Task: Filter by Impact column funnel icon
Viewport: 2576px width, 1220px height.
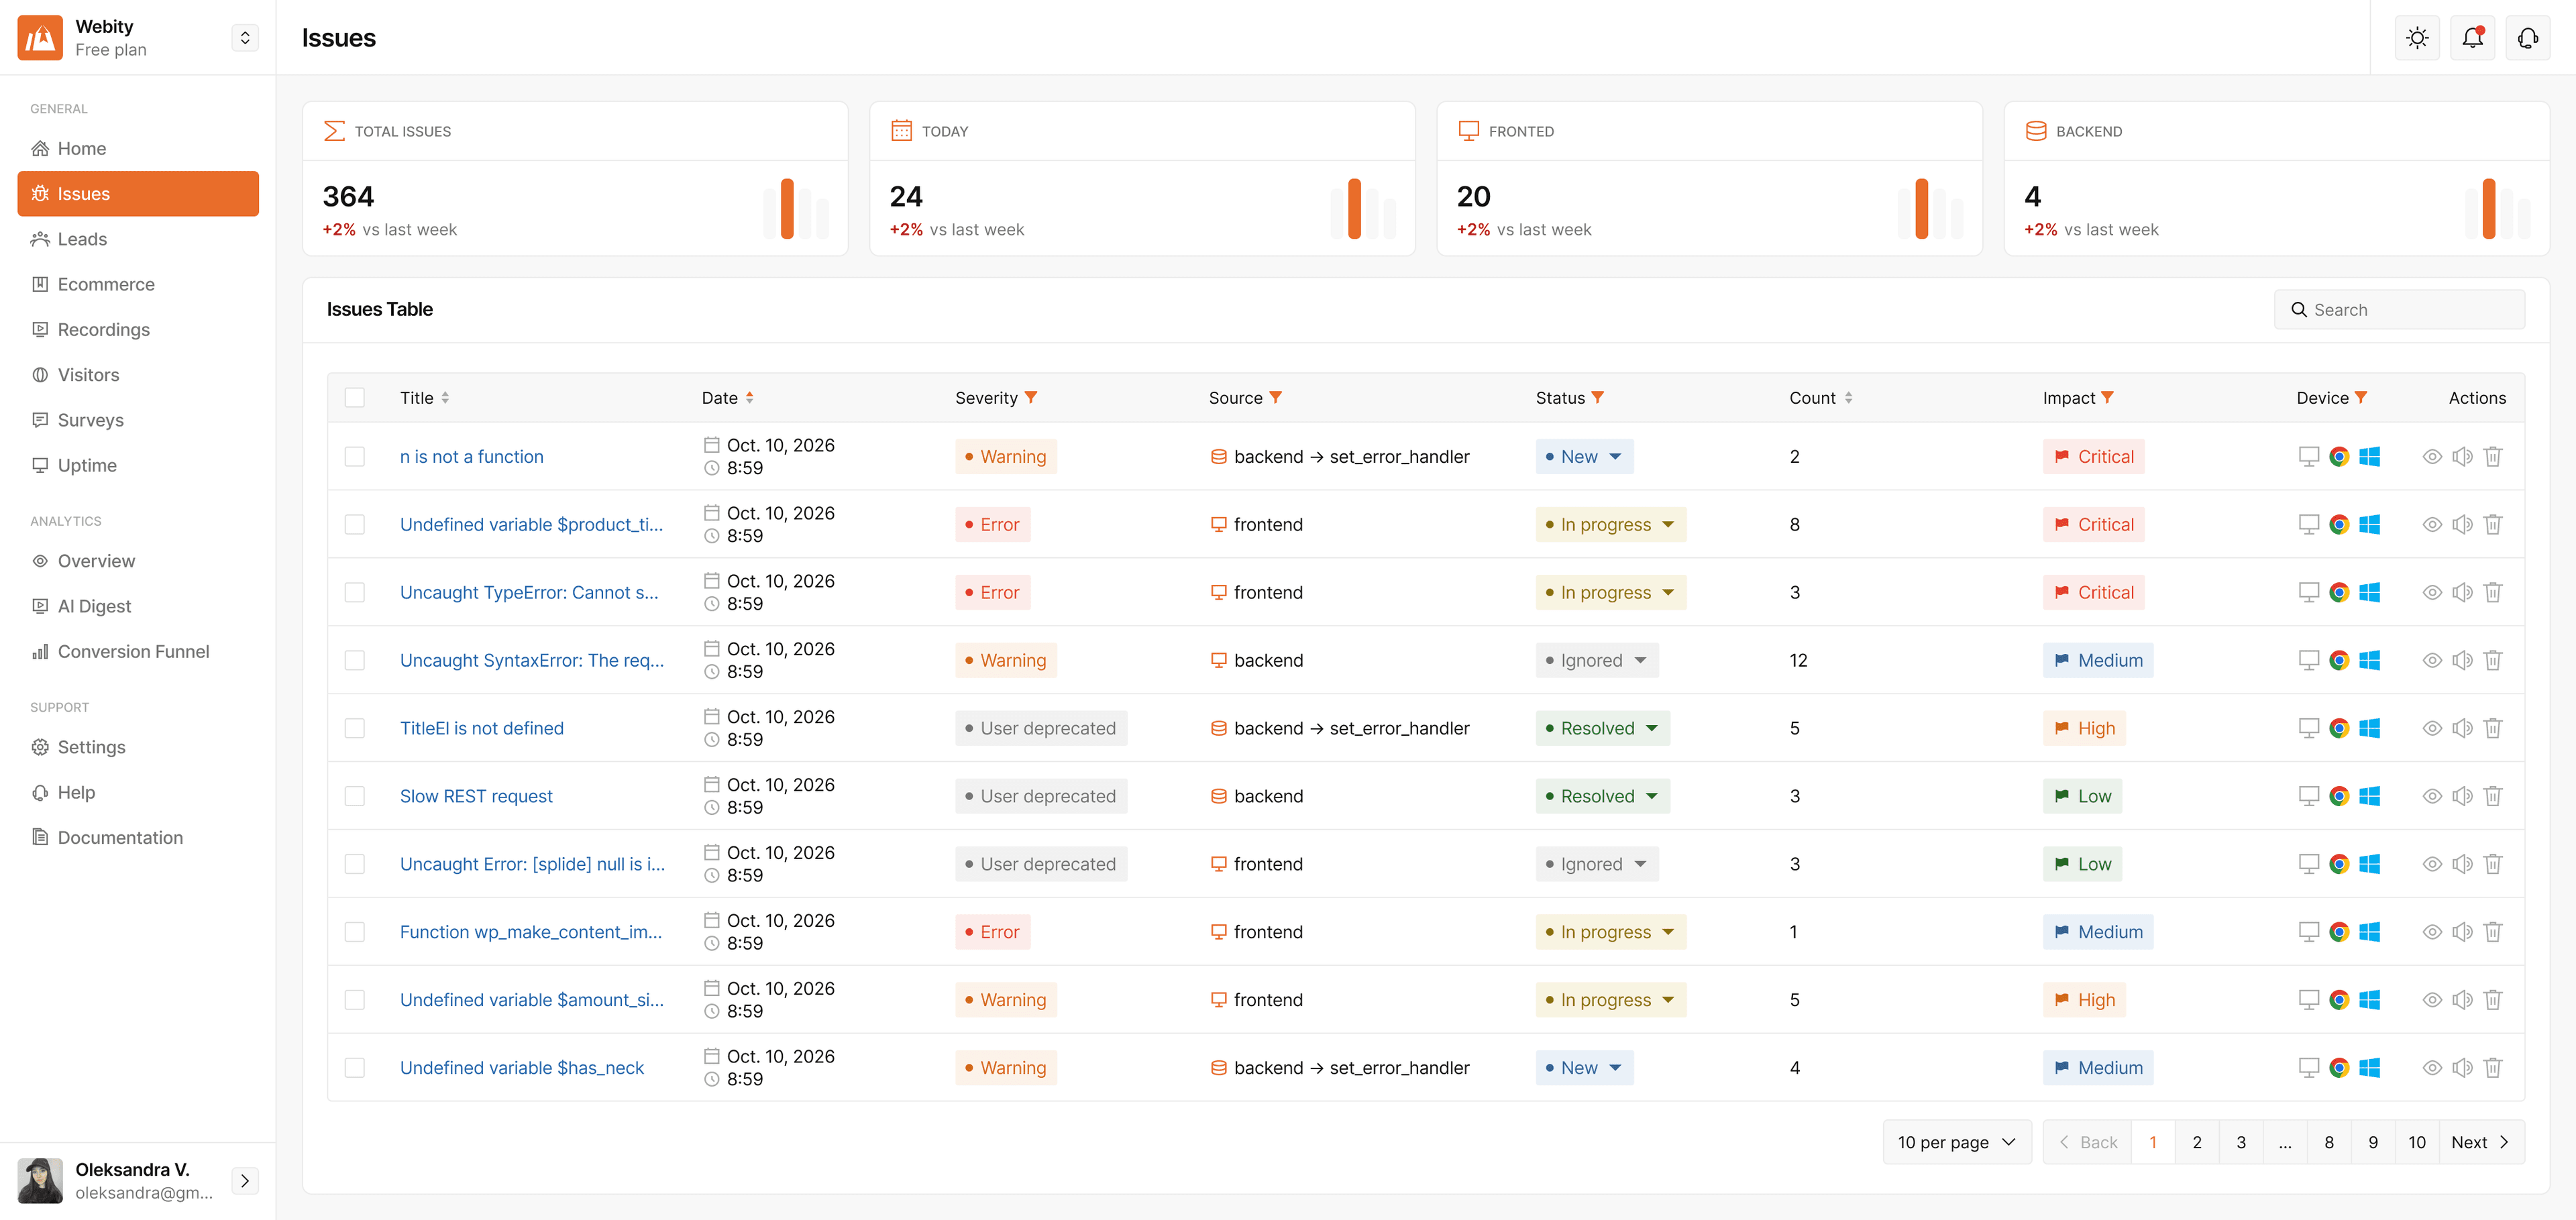Action: (x=2107, y=398)
